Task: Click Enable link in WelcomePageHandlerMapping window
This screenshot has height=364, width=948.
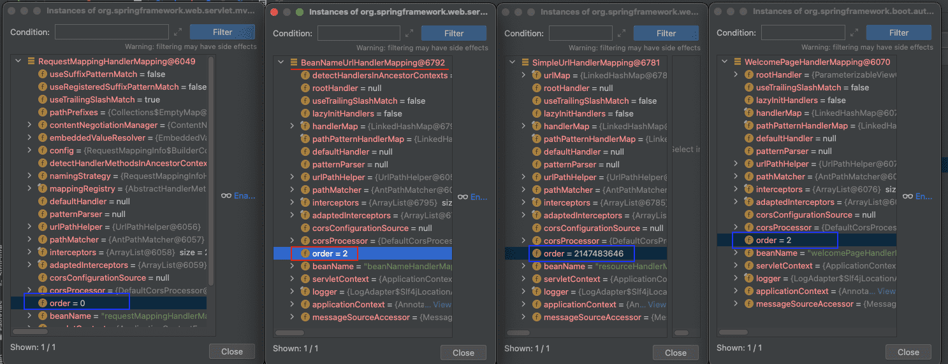Action: (924, 197)
